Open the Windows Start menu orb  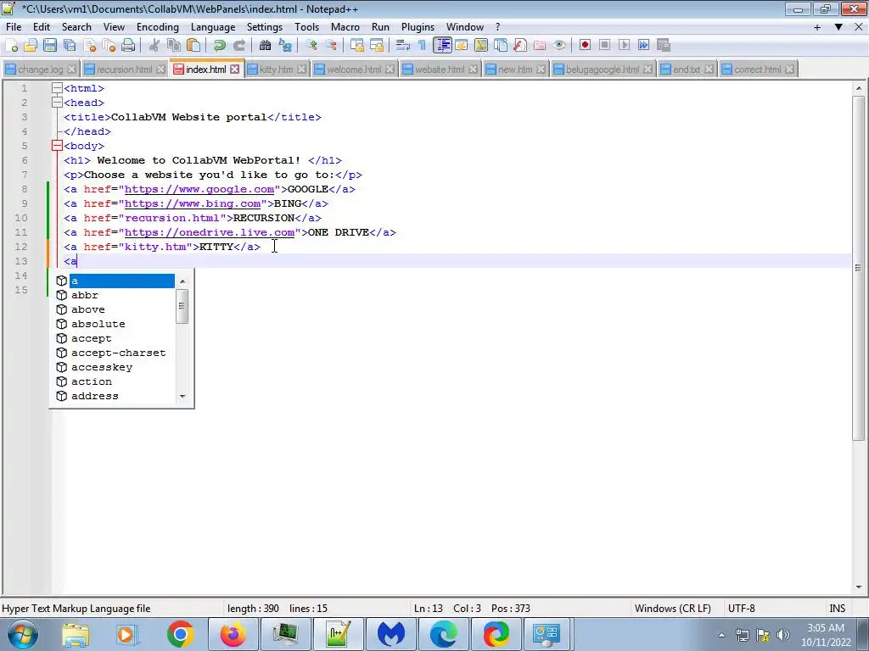23,634
